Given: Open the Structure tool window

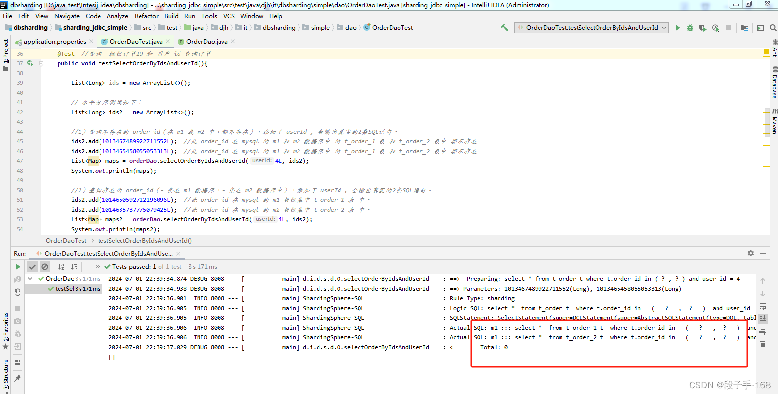Looking at the screenshot, I should 6,374.
